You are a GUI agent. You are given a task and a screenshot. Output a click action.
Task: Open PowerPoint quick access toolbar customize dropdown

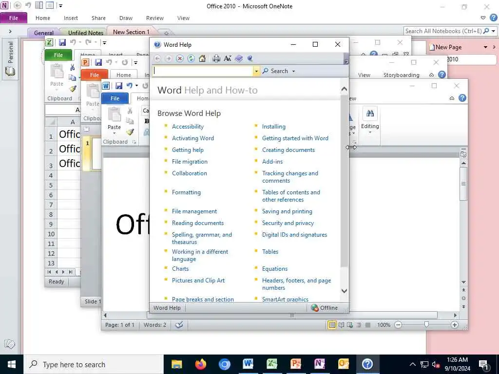click(x=135, y=62)
